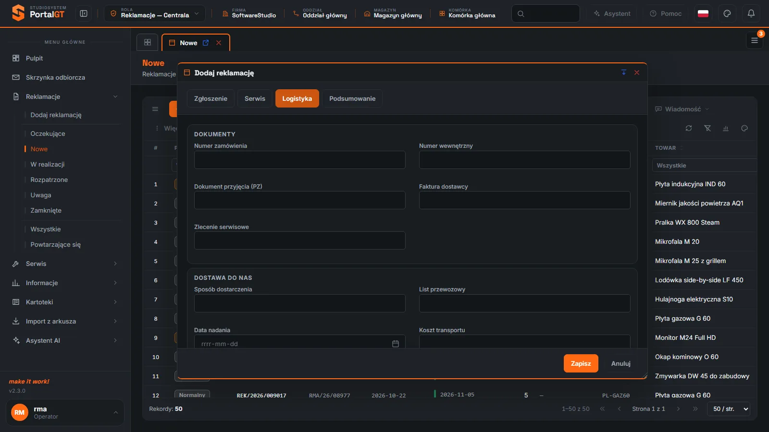Open the rma operator user menu
Viewport: 769px width, 432px height.
pyautogui.click(x=65, y=412)
